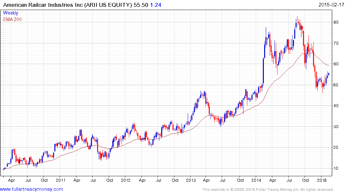Select the chart title American Railcar Industries Inc
Screen dimensions: 348x194
coord(43,5)
